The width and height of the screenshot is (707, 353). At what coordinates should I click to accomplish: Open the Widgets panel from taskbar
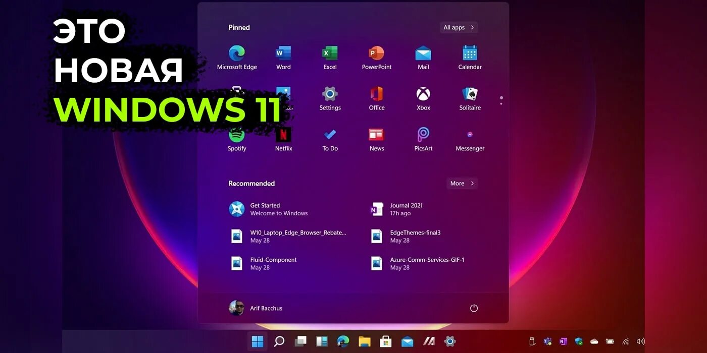pos(322,341)
